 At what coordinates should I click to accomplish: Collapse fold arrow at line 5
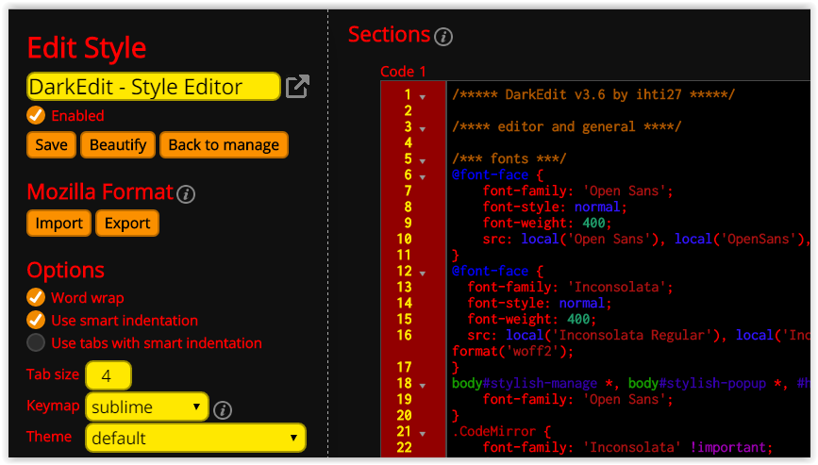coord(423,161)
